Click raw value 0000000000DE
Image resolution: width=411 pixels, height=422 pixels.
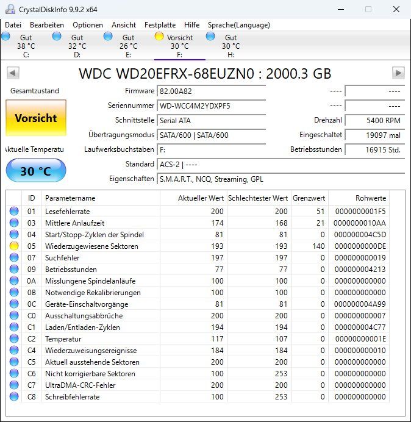[x=360, y=246]
